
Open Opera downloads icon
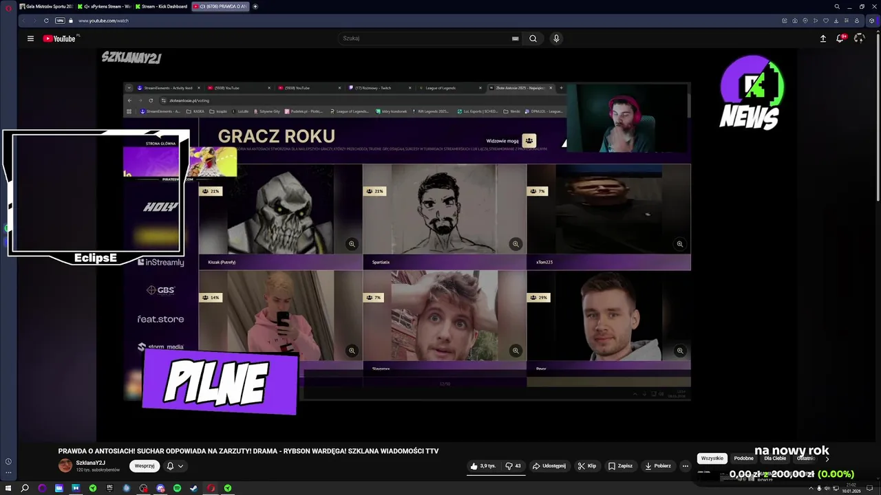click(x=836, y=21)
